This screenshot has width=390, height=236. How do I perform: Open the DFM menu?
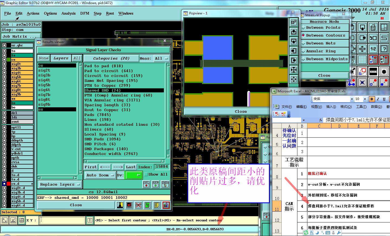[85, 13]
